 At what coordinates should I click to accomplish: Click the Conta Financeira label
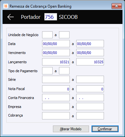21,98
